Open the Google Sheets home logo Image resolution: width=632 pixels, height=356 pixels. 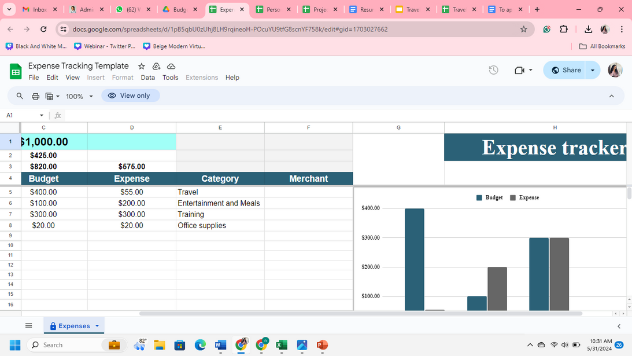point(16,72)
